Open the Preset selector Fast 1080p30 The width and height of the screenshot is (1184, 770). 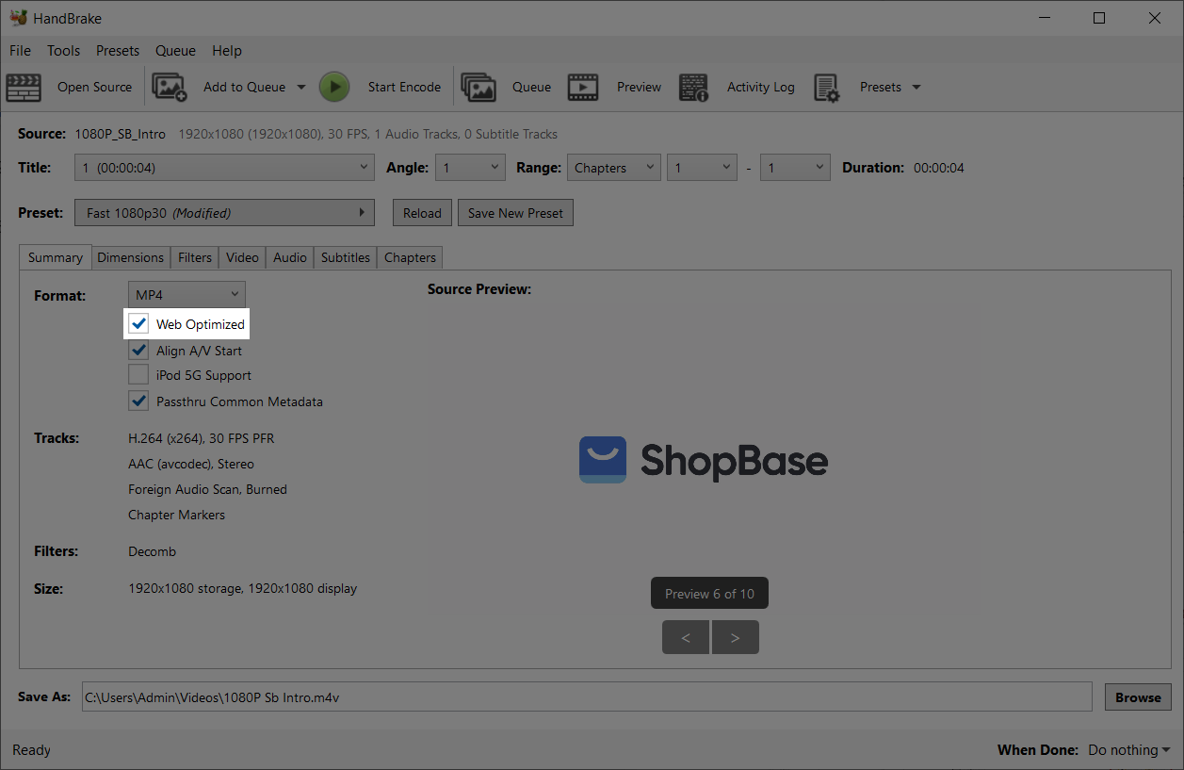(x=224, y=213)
